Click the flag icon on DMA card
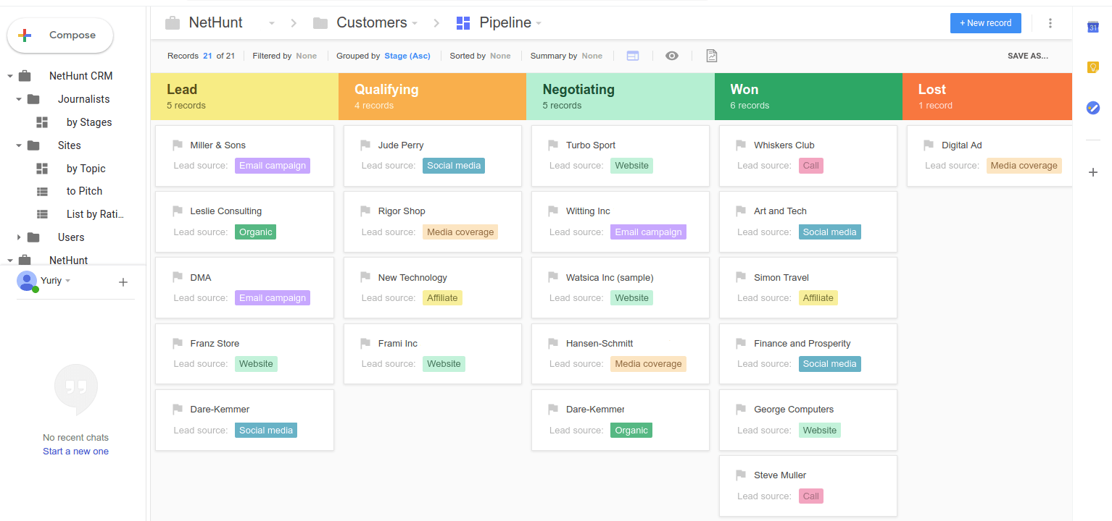Image resolution: width=1112 pixels, height=521 pixels. (178, 277)
